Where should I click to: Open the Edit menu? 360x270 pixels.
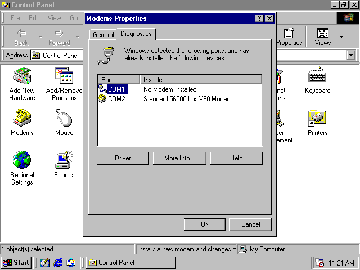(34, 18)
